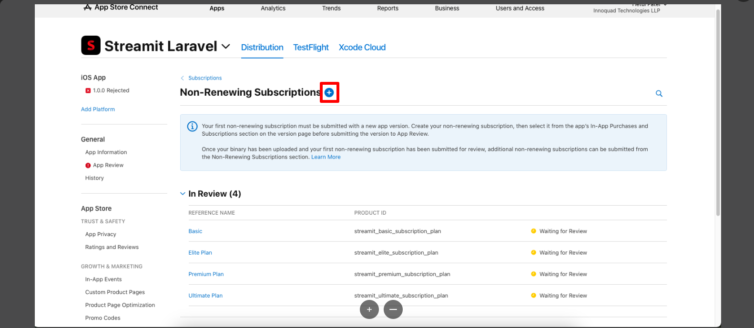This screenshot has height=328, width=754.
Task: Open the subscriptions search magnifier
Action: [659, 93]
